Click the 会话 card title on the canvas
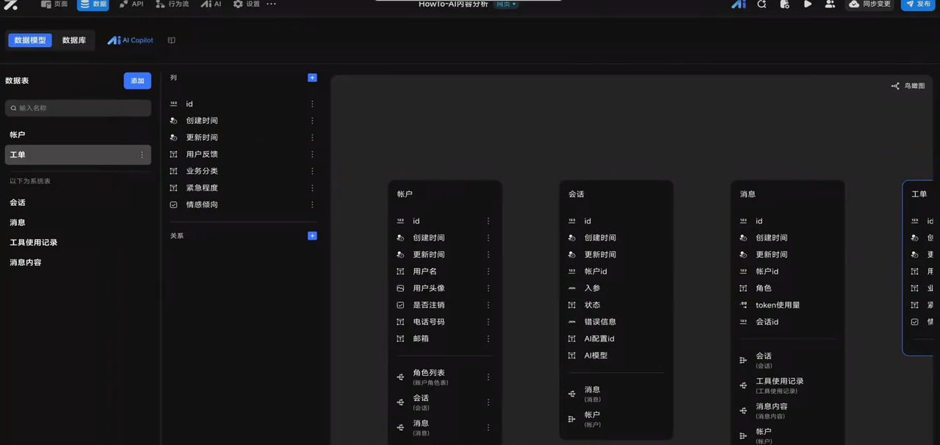The width and height of the screenshot is (940, 445). click(x=576, y=194)
